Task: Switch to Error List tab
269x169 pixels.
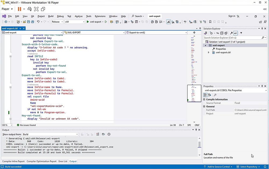Action: [x=63, y=161]
